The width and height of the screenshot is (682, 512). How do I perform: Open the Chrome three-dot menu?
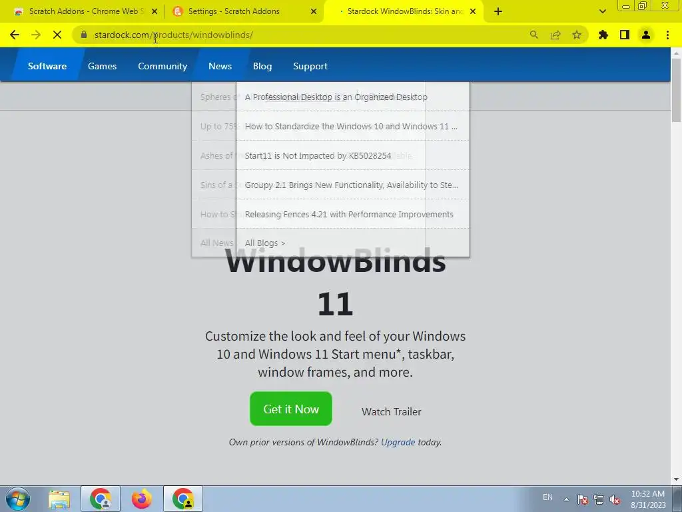[667, 35]
